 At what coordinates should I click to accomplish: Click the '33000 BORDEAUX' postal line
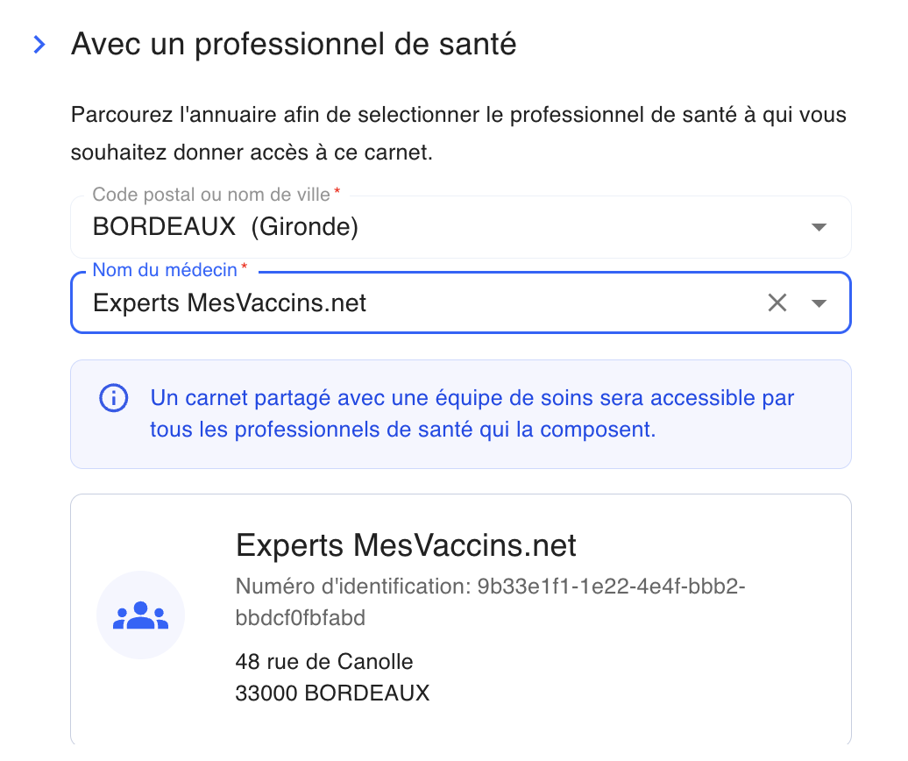pos(332,693)
